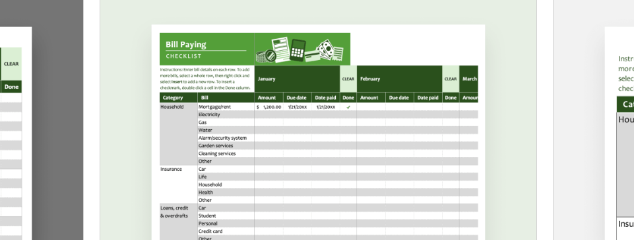The image size is (634, 240).
Task: Select the Car bill in the Insurance group
Action: click(x=226, y=169)
